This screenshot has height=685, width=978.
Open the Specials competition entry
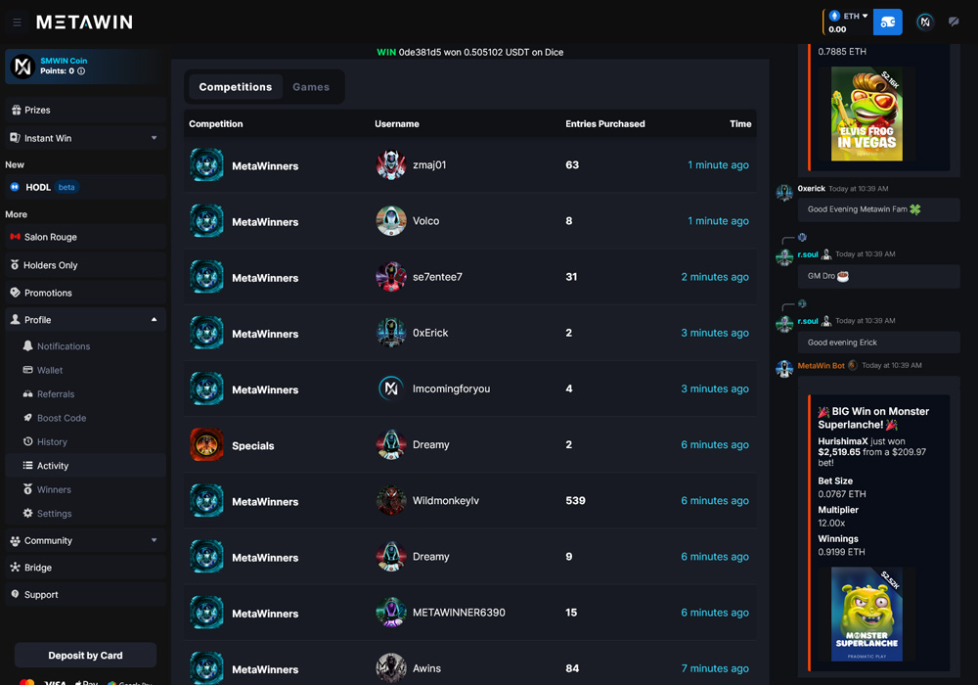[x=252, y=446]
